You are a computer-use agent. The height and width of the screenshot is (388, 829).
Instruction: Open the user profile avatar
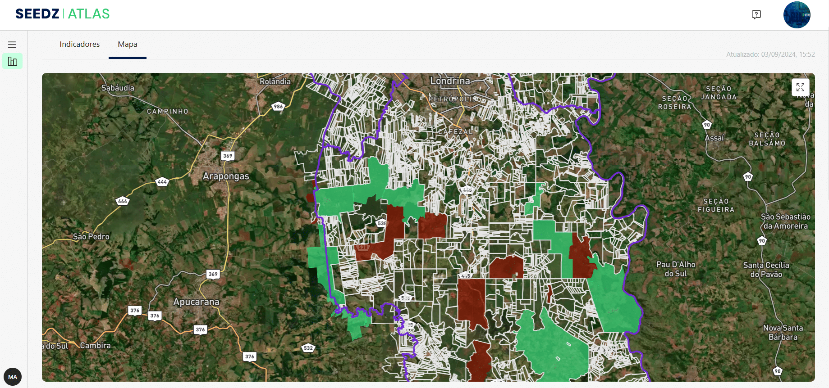[797, 15]
